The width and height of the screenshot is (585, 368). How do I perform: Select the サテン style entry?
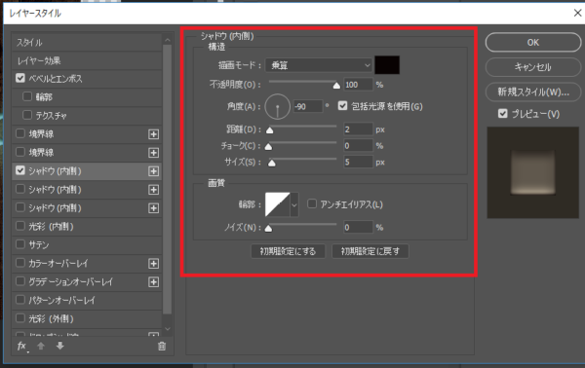[x=87, y=244]
